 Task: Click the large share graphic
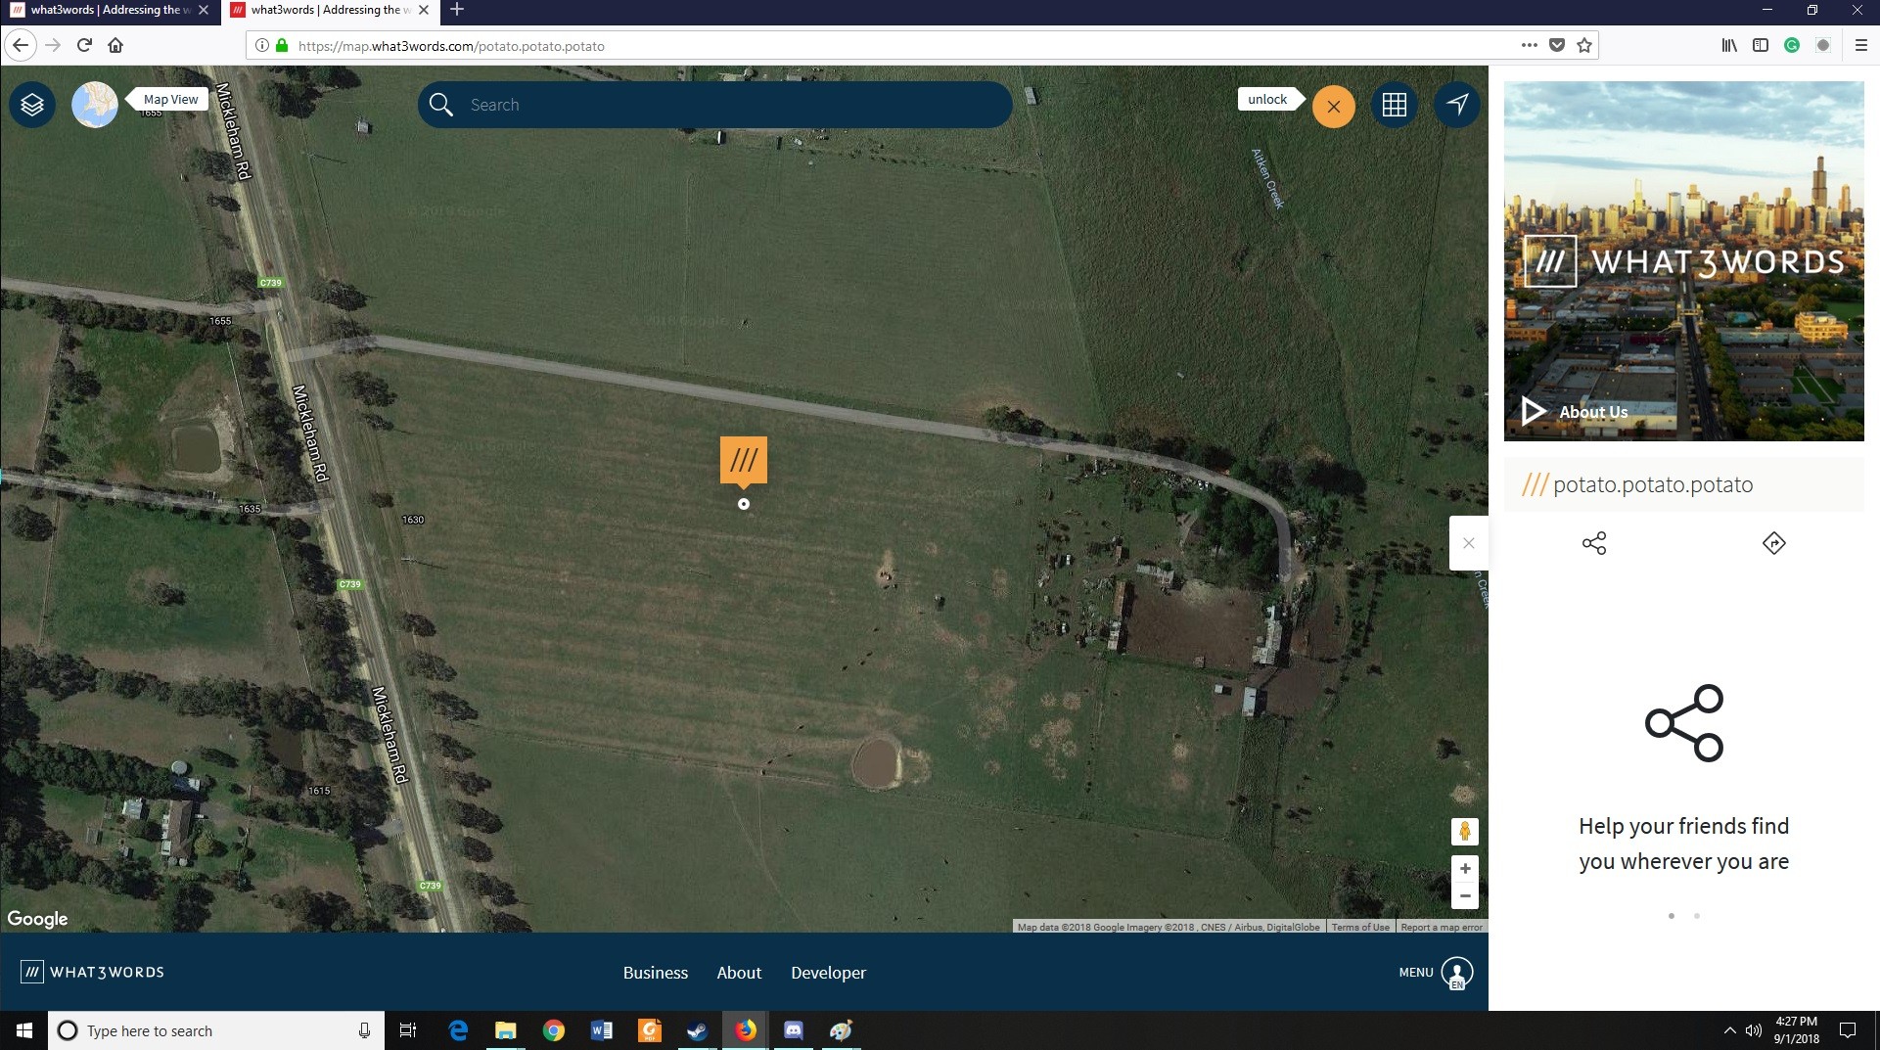coord(1684,723)
